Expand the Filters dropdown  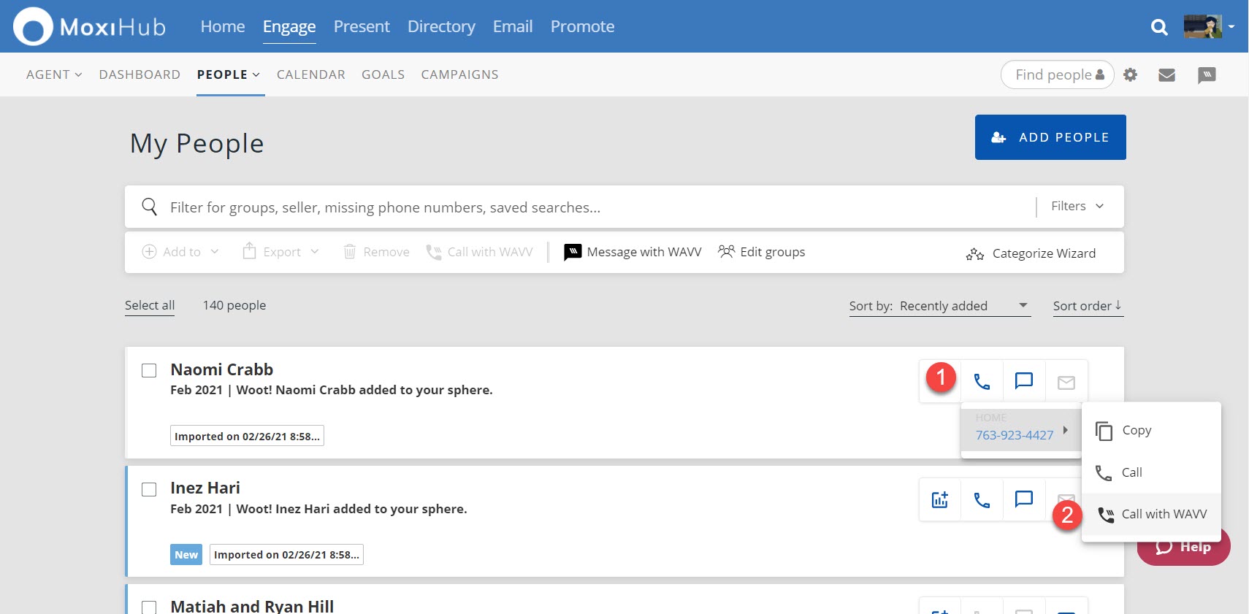tap(1077, 207)
